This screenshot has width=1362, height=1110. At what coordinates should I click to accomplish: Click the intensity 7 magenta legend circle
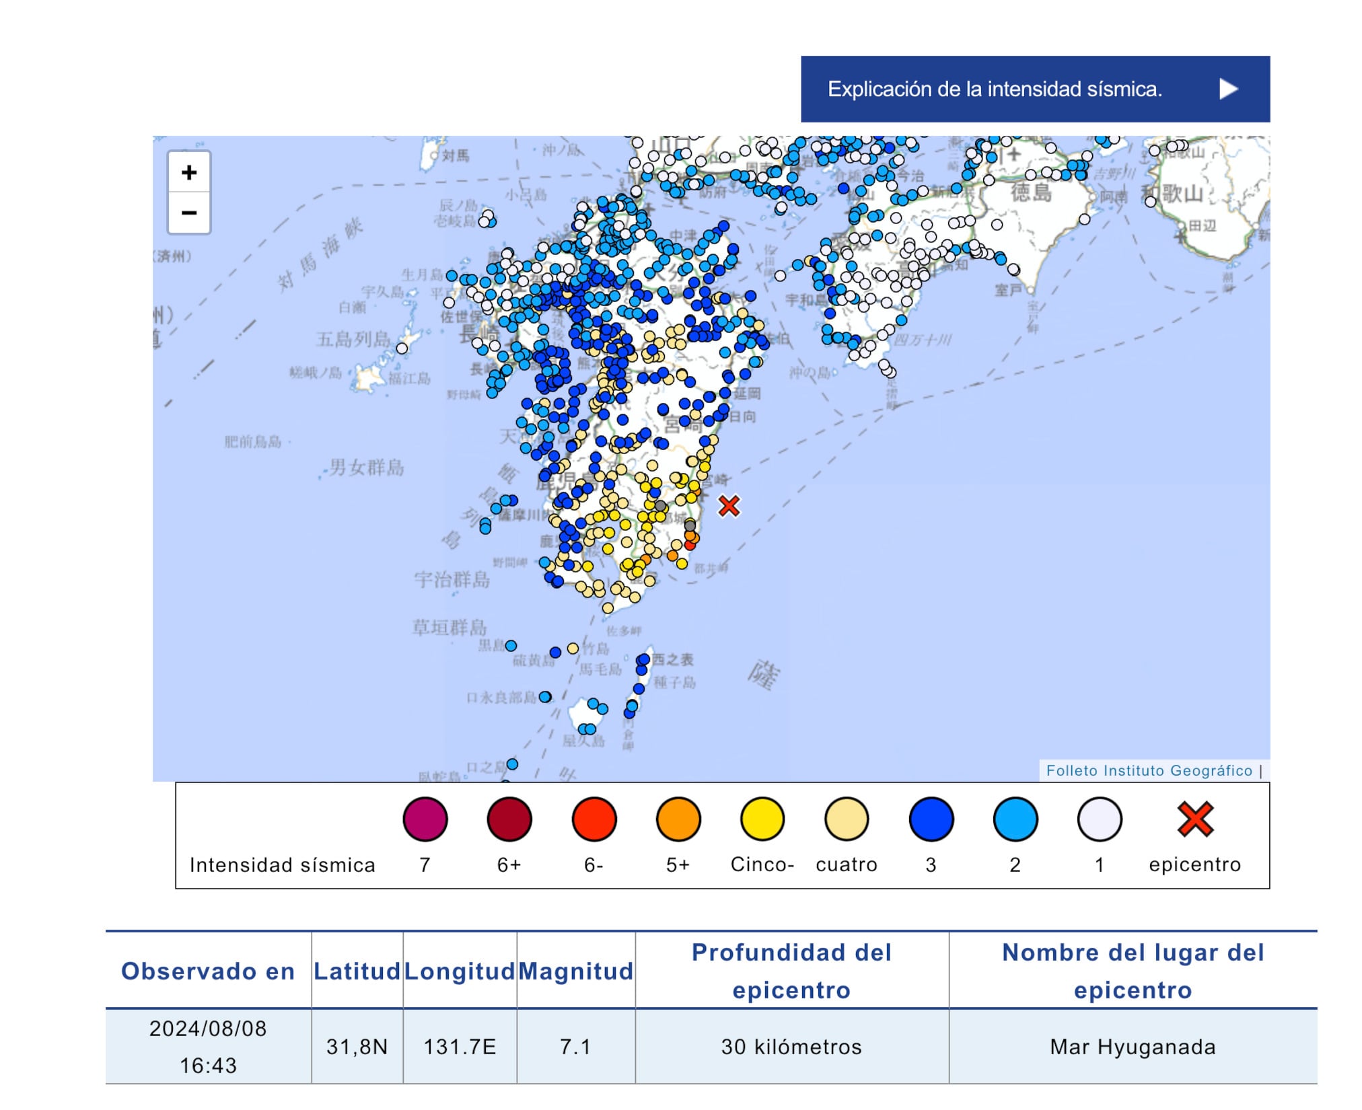point(425,819)
